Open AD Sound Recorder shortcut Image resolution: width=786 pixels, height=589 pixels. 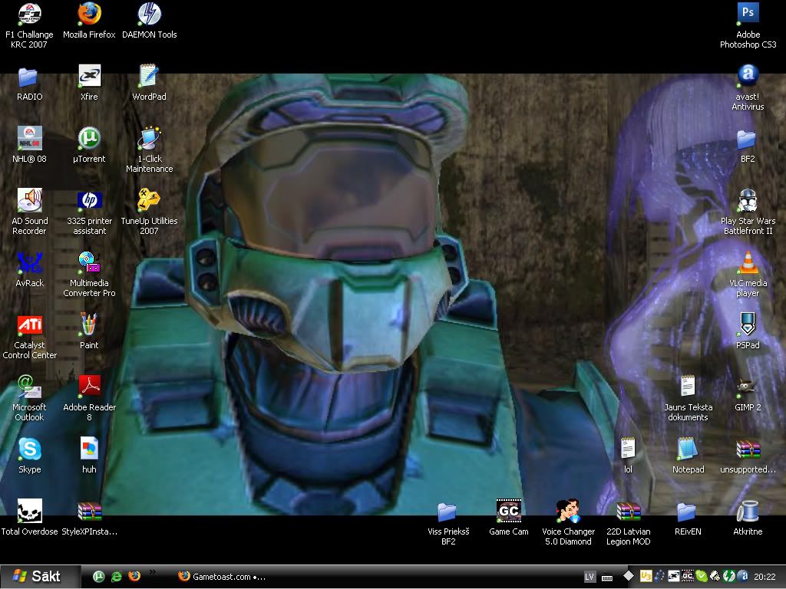(x=29, y=212)
